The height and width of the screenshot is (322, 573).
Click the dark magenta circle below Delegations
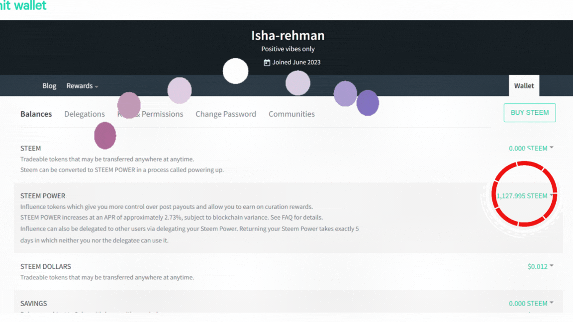tap(105, 136)
